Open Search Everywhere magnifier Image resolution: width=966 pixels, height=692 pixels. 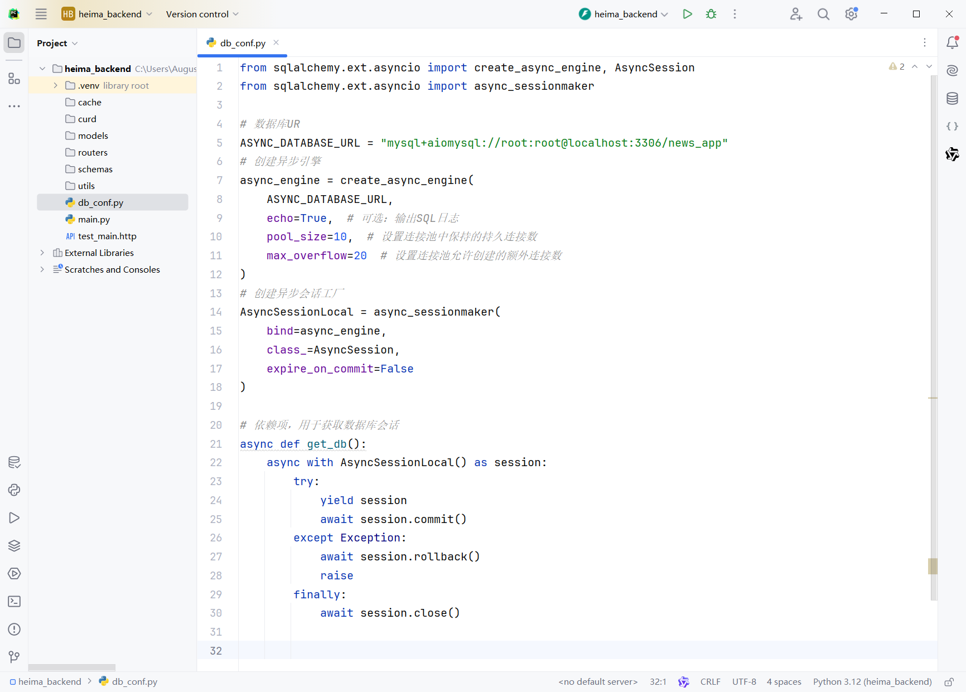pos(823,14)
